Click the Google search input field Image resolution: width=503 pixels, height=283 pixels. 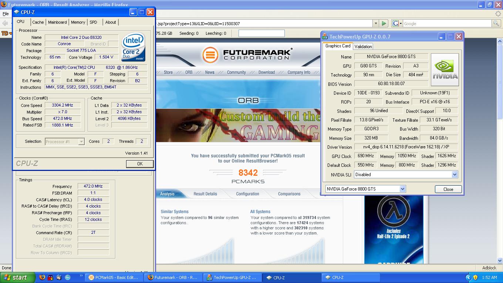[x=447, y=23]
